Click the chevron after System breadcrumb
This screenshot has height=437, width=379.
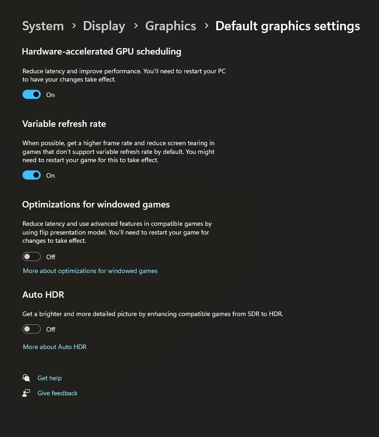point(74,27)
